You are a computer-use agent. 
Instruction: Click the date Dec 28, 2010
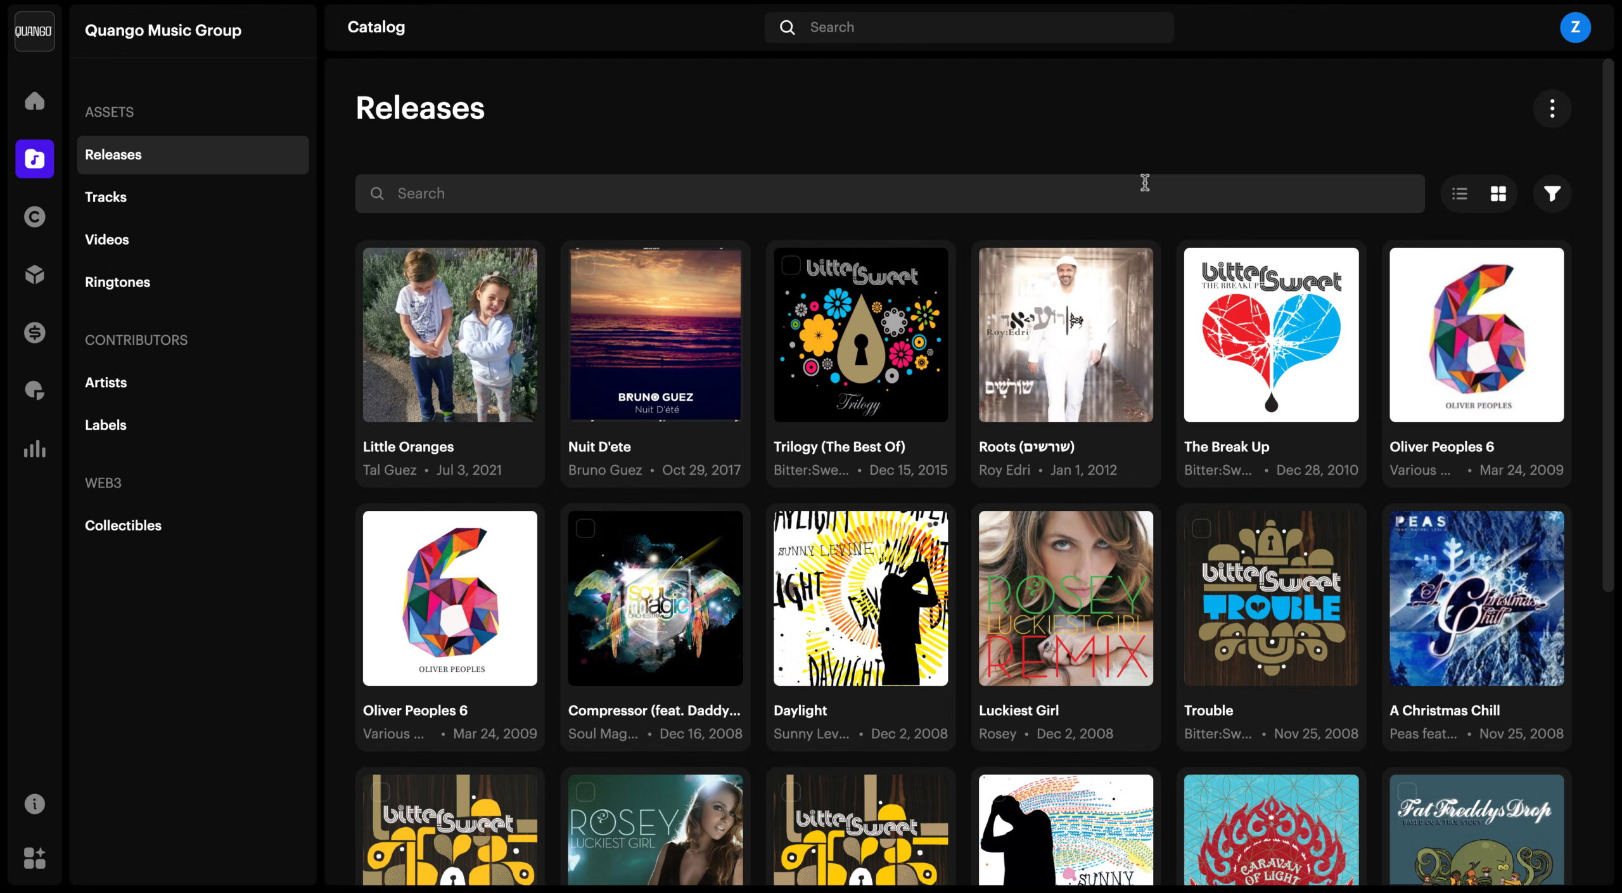(1317, 470)
